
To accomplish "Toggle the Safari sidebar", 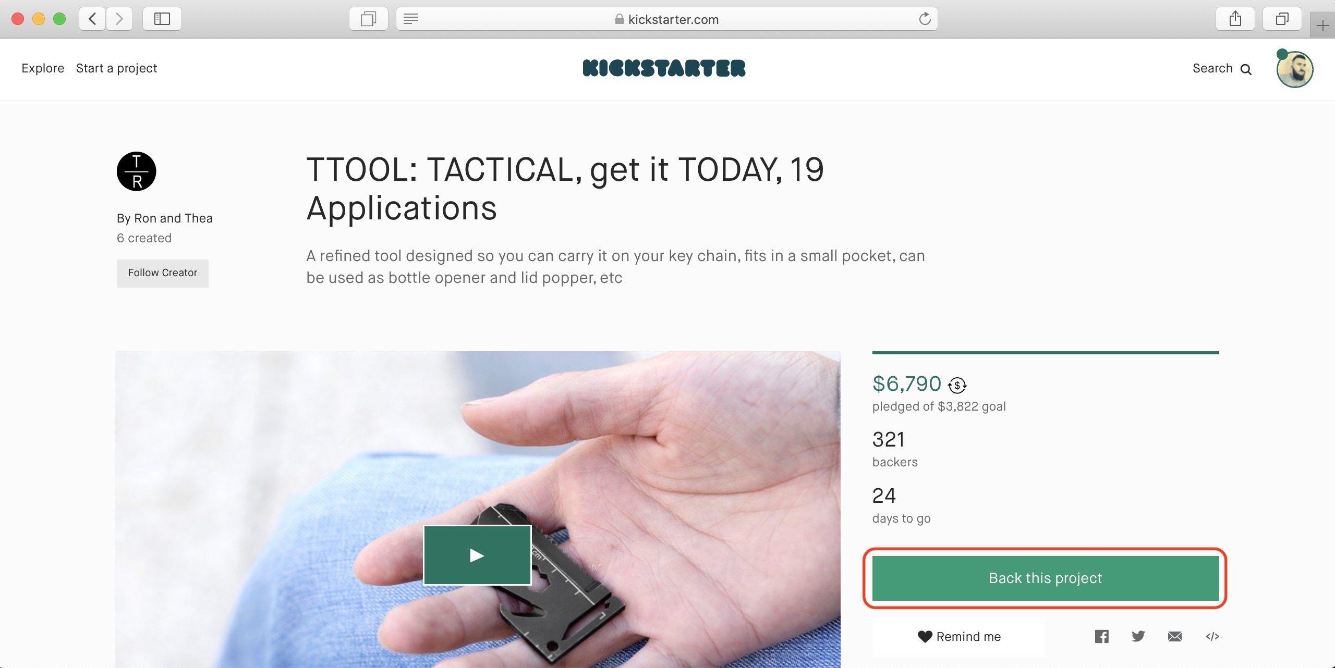I will [x=162, y=19].
